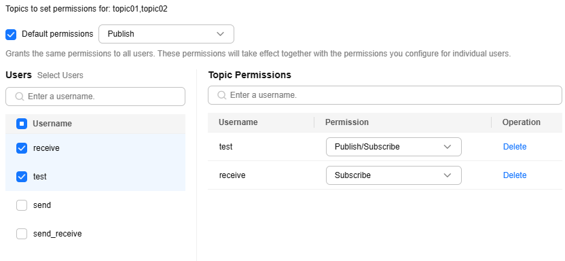Click the Topic Permissions username search field
Screen dimensions: 565x261
[385, 95]
